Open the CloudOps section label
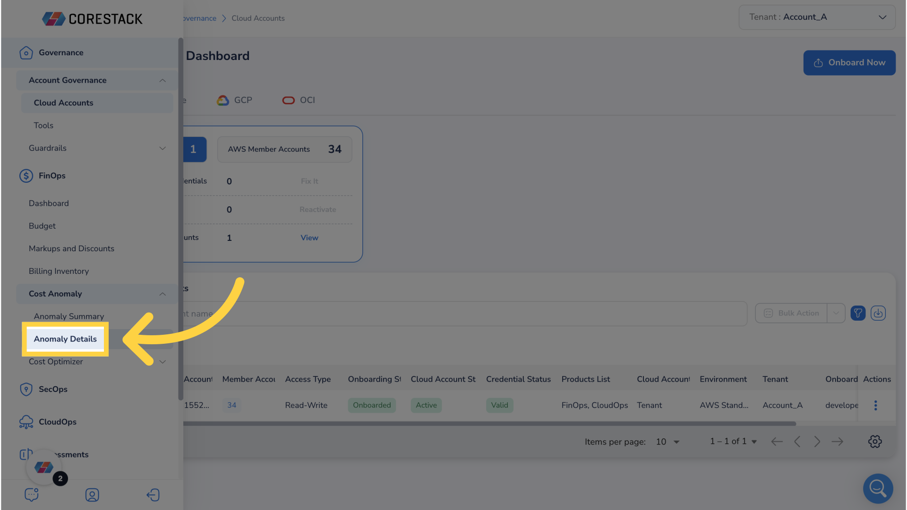 tap(58, 422)
